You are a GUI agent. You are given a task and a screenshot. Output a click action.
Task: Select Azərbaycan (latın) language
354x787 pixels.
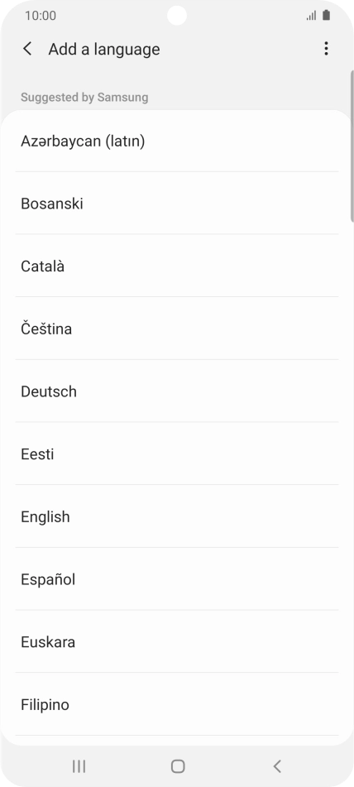click(x=177, y=141)
